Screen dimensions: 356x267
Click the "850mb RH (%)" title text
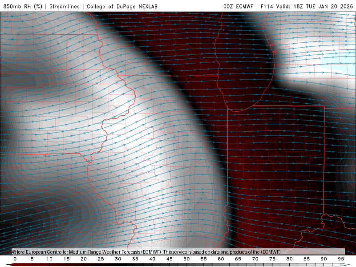click(x=23, y=6)
